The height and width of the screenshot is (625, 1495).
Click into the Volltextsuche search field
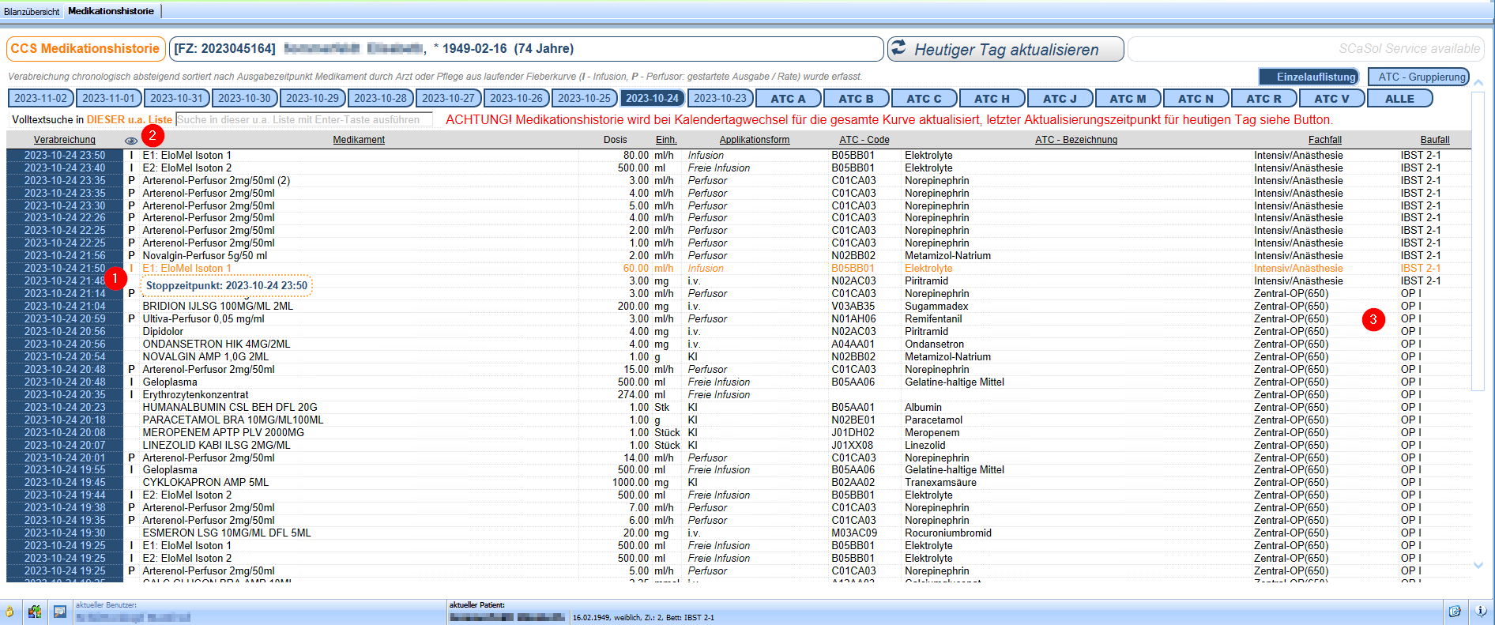click(304, 120)
